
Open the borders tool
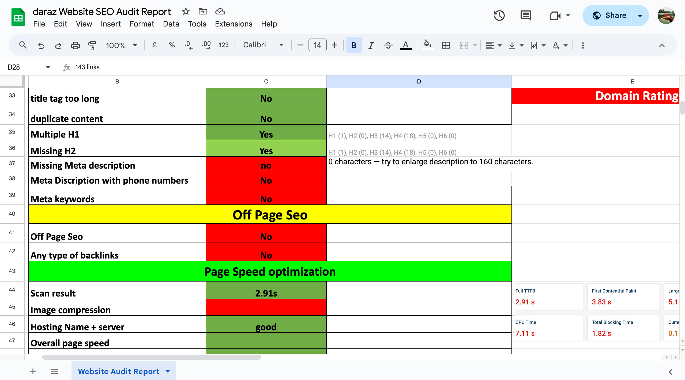pyautogui.click(x=445, y=45)
